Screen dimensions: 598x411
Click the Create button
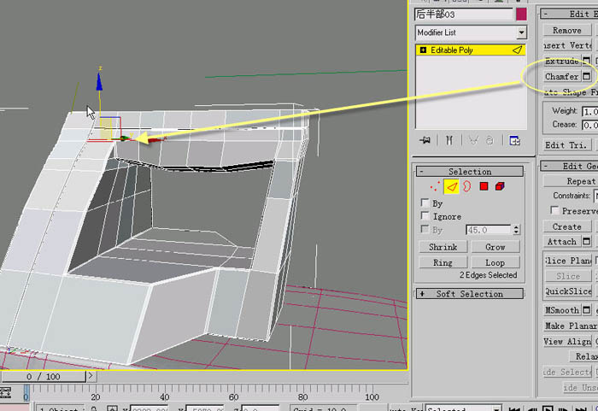click(x=567, y=226)
